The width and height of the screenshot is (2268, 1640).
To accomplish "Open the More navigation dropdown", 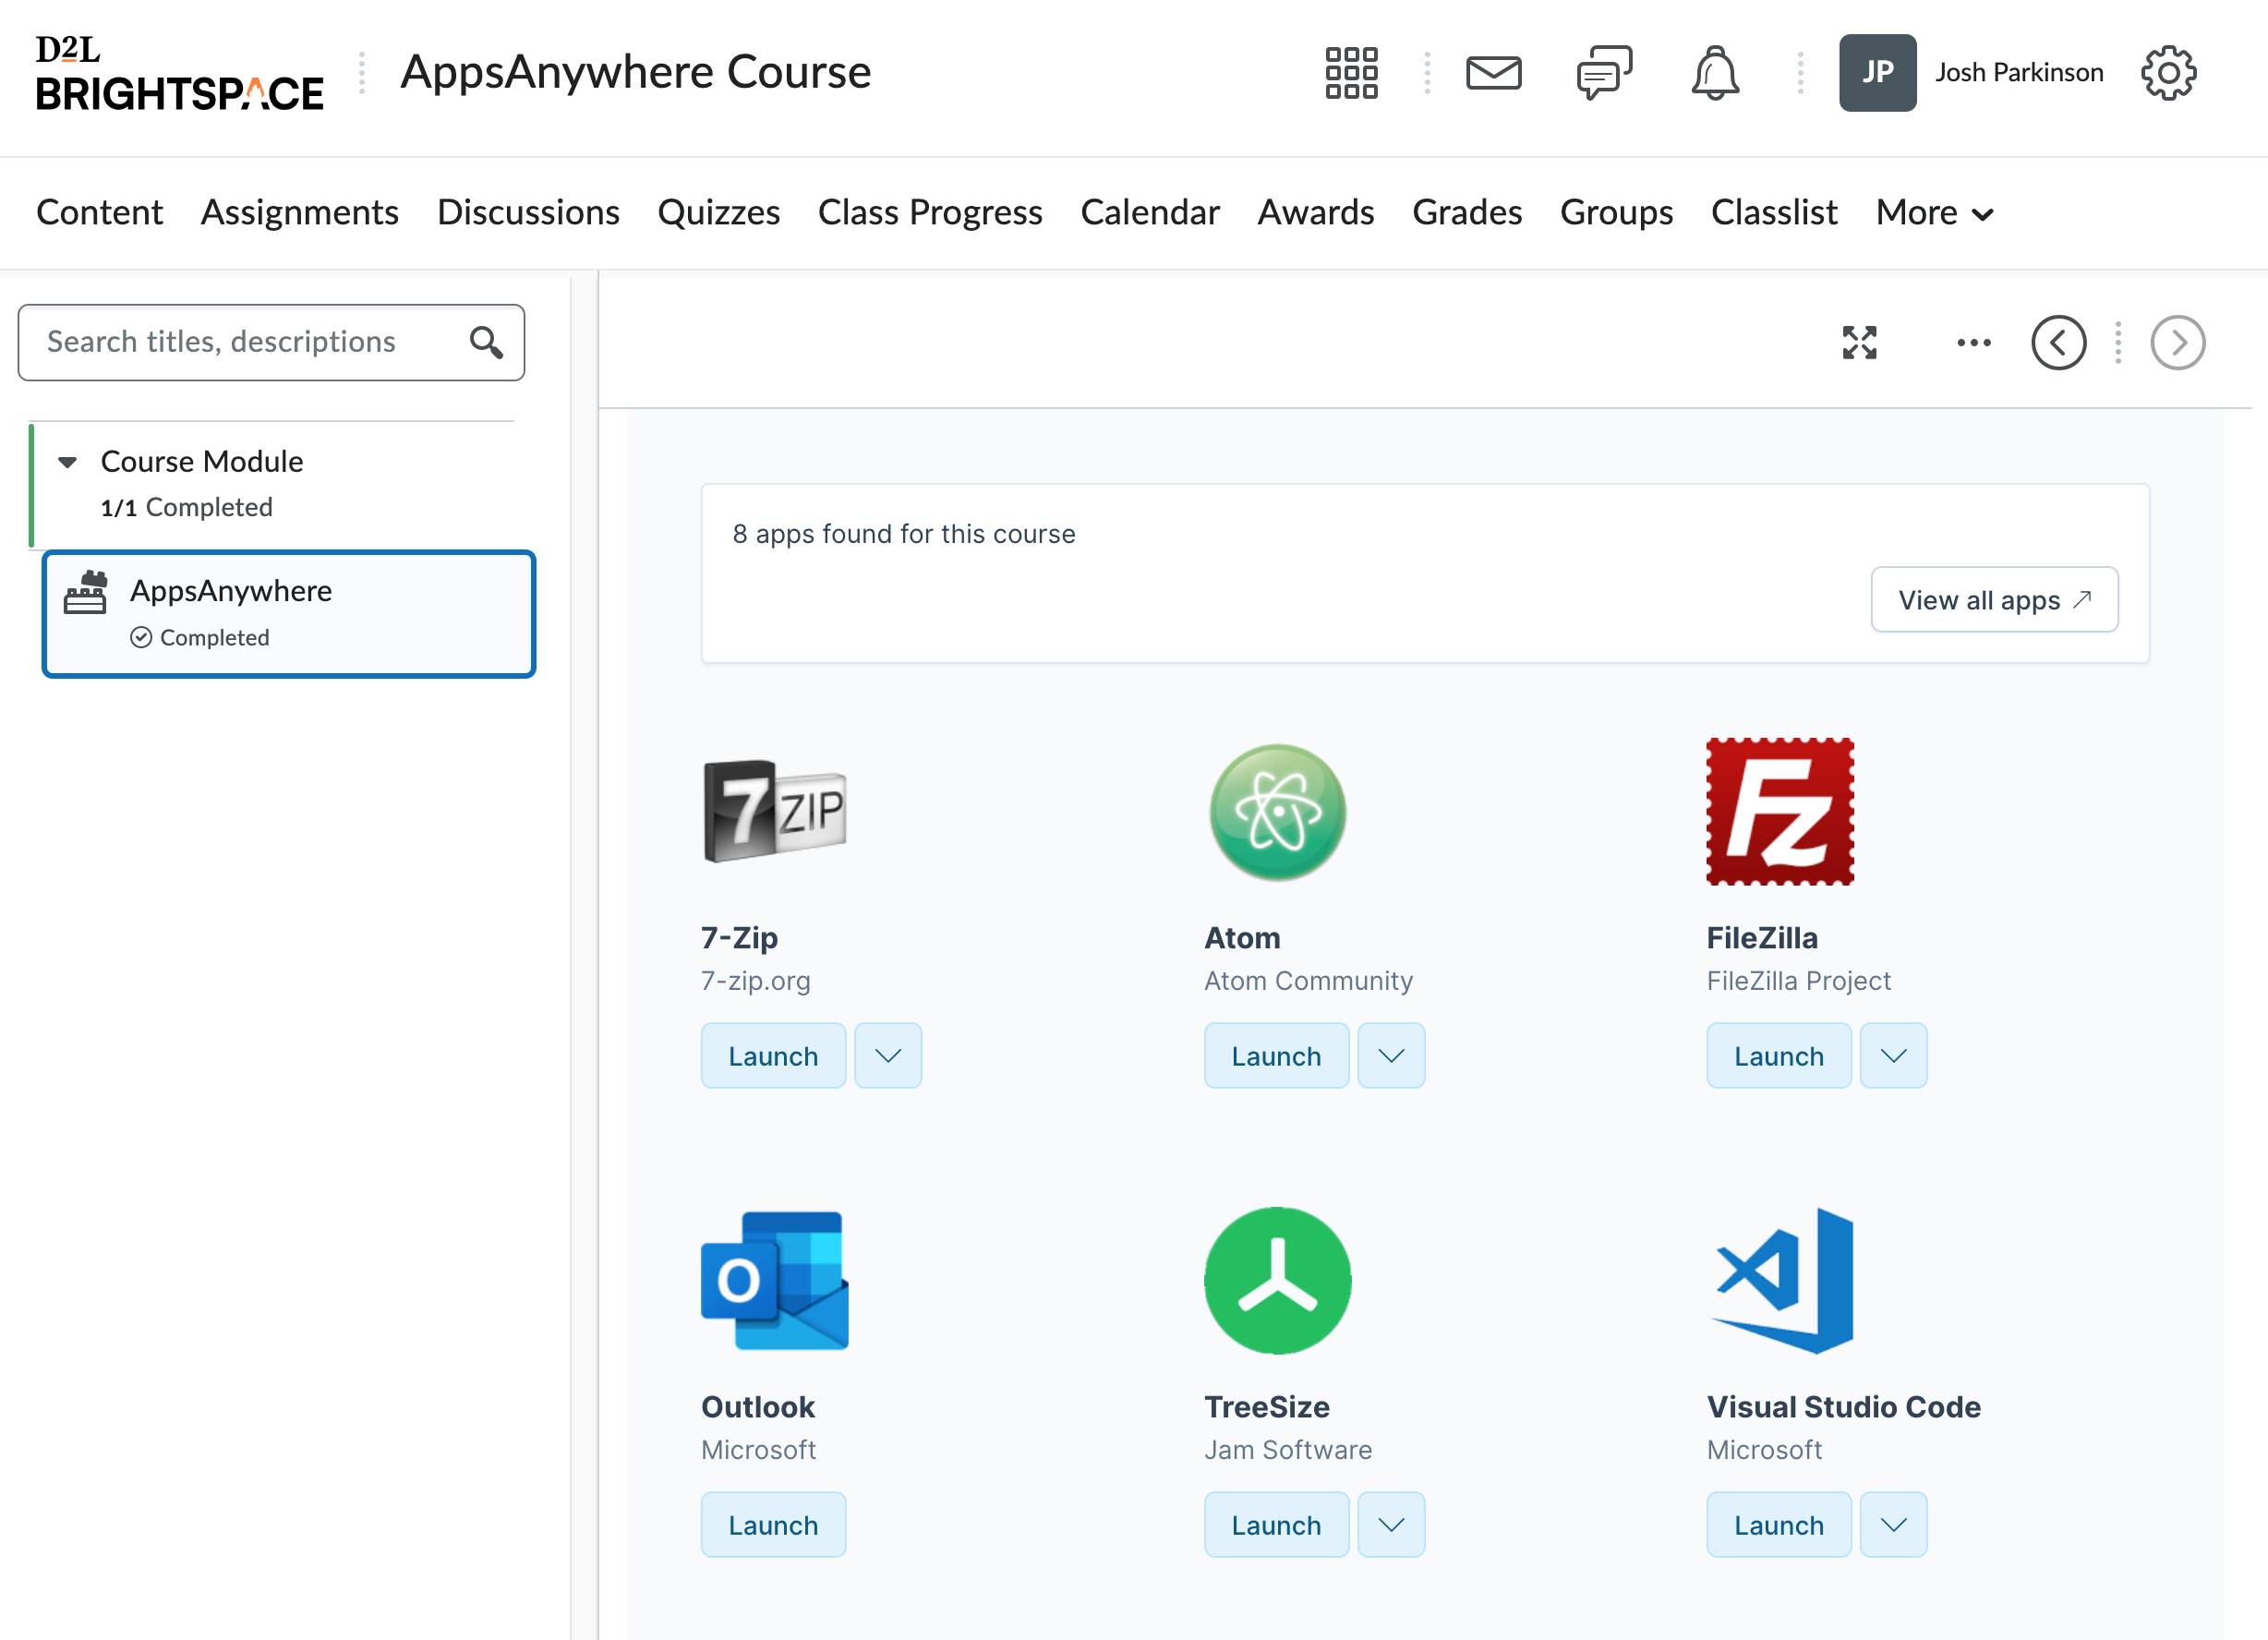I will coord(1935,213).
